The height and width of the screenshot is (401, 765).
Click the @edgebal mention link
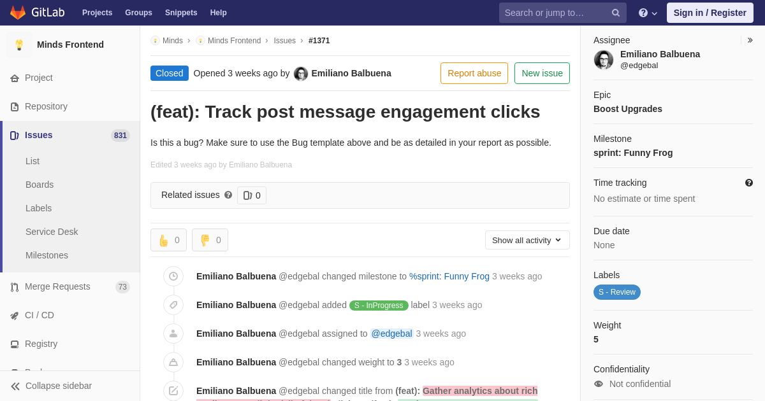tap(392, 334)
